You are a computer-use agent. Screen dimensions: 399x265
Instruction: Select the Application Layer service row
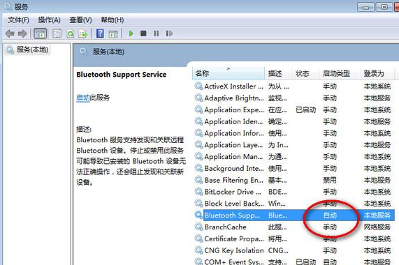click(293, 145)
